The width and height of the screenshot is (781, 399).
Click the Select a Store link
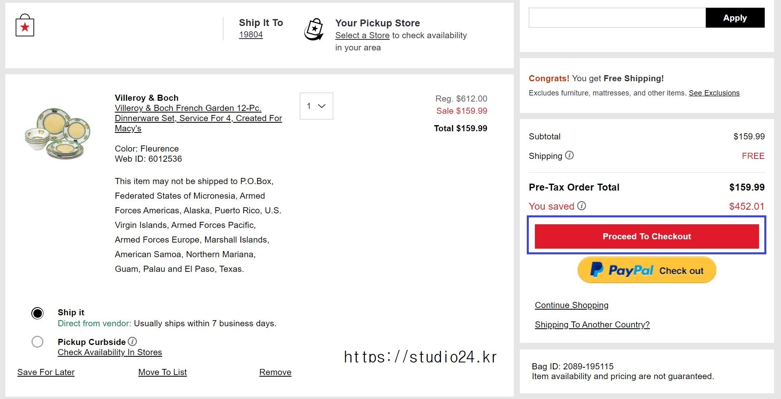tap(362, 35)
